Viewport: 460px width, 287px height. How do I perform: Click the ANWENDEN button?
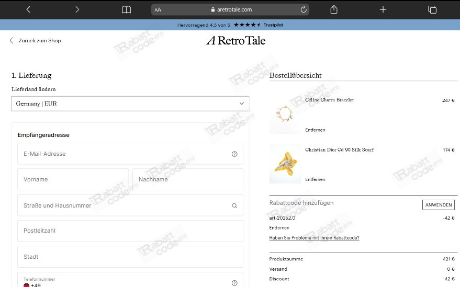[438, 205]
